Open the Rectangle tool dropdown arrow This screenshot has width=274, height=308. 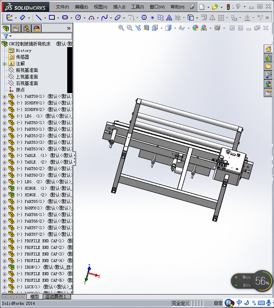58,18
